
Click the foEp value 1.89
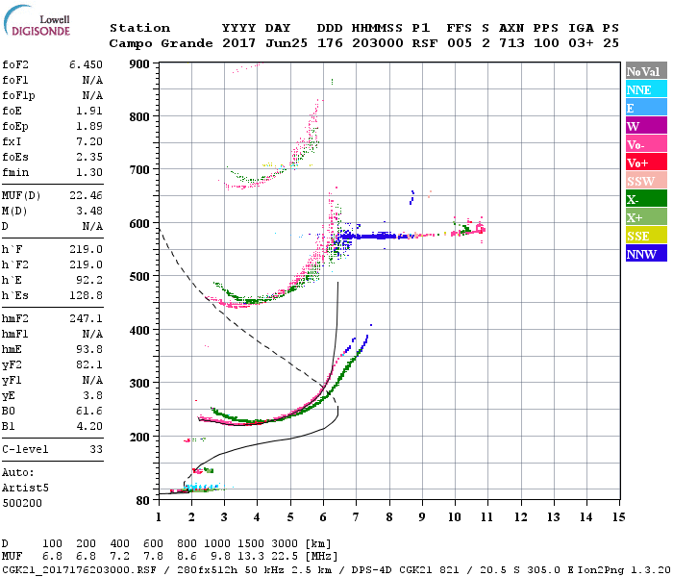click(89, 126)
